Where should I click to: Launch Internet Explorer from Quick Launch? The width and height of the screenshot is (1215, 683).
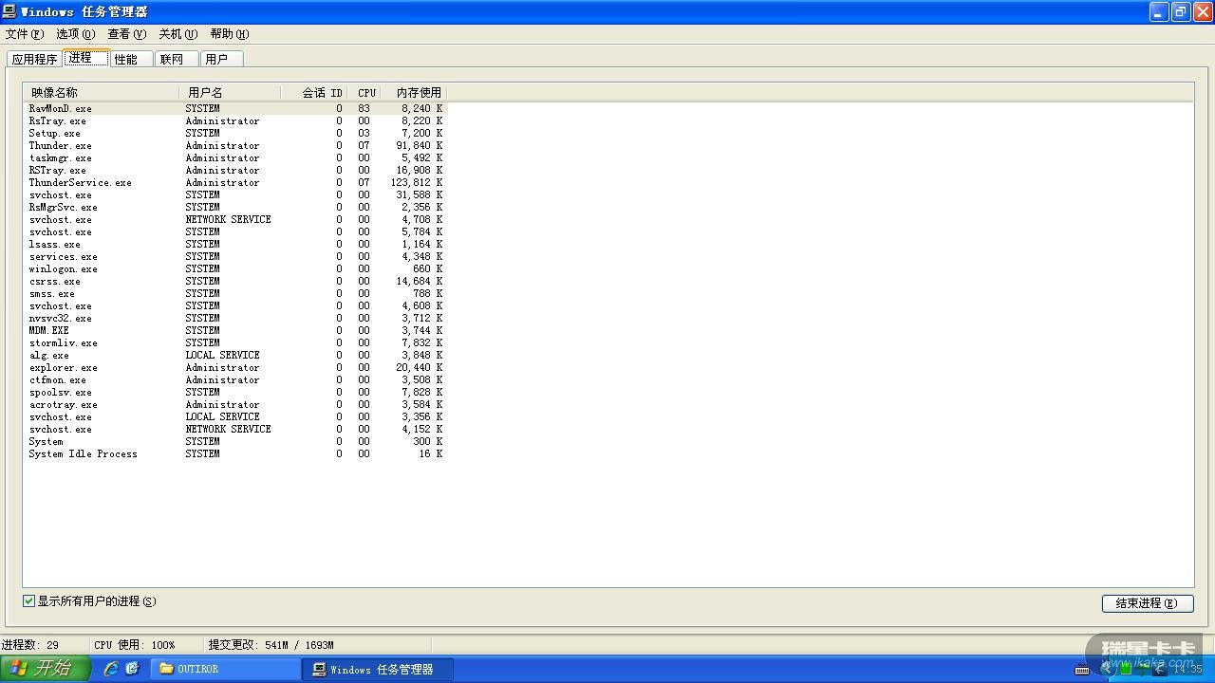coord(111,669)
